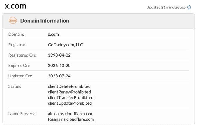Select the registered date 1993-04-02
The image size is (198, 125).
coord(59,55)
